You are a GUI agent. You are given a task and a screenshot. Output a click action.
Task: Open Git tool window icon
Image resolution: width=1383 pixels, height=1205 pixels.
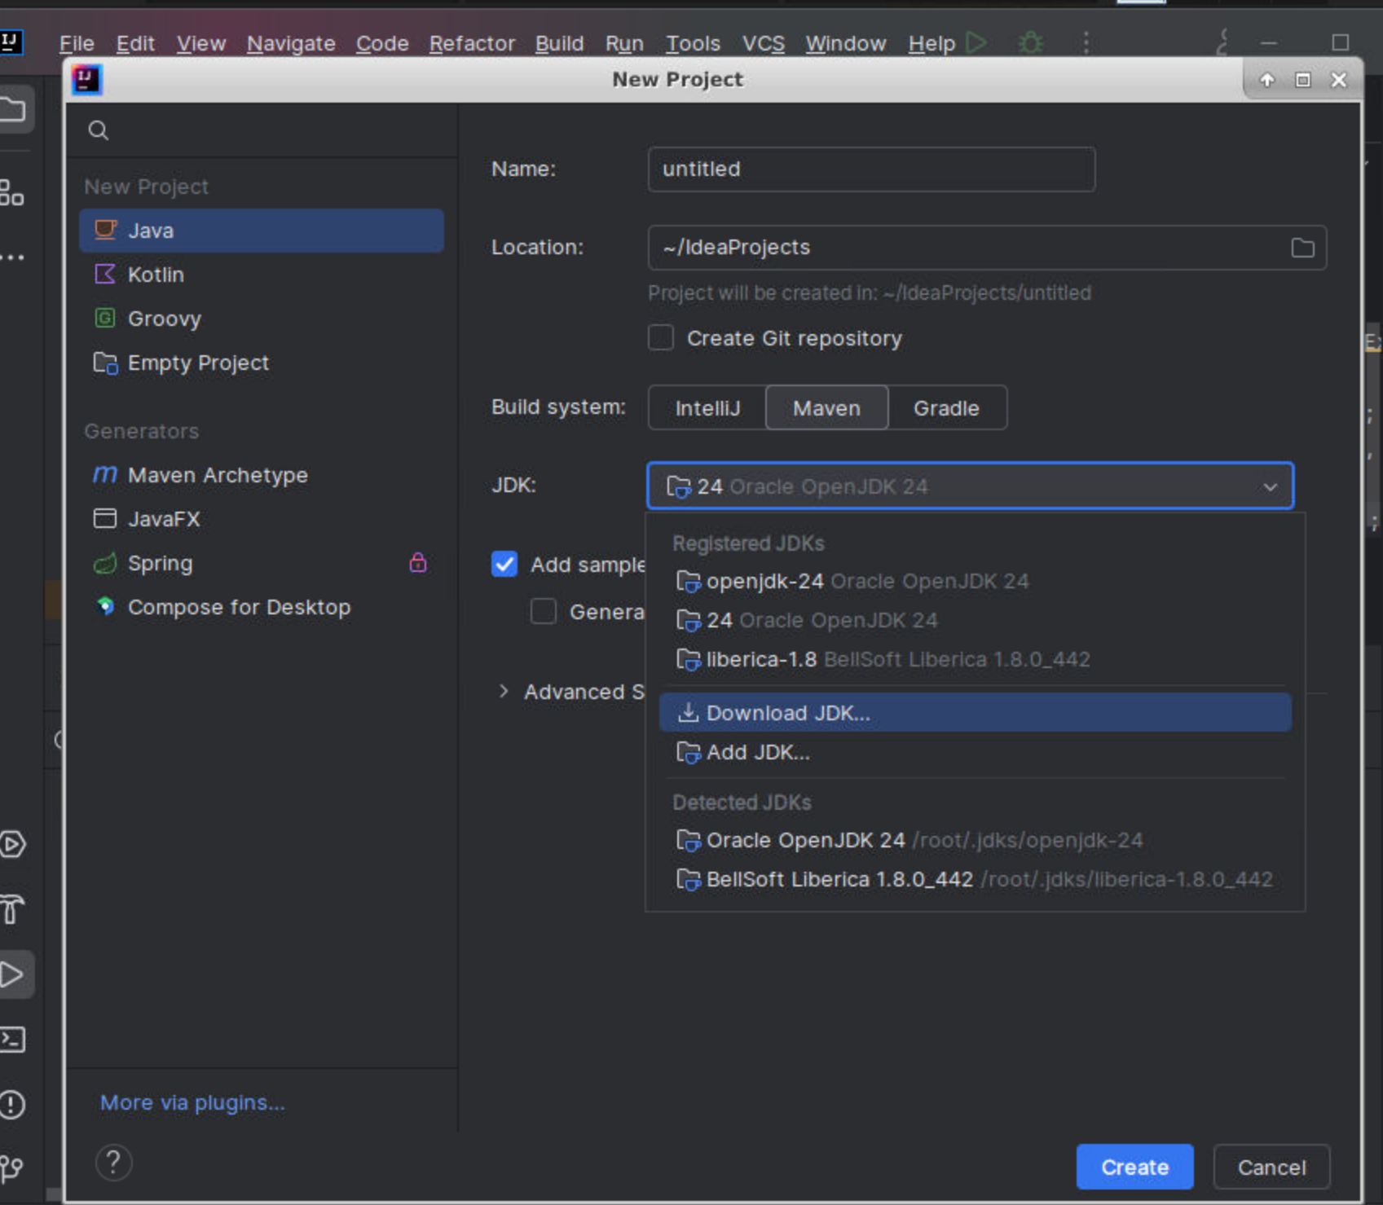pos(12,1168)
